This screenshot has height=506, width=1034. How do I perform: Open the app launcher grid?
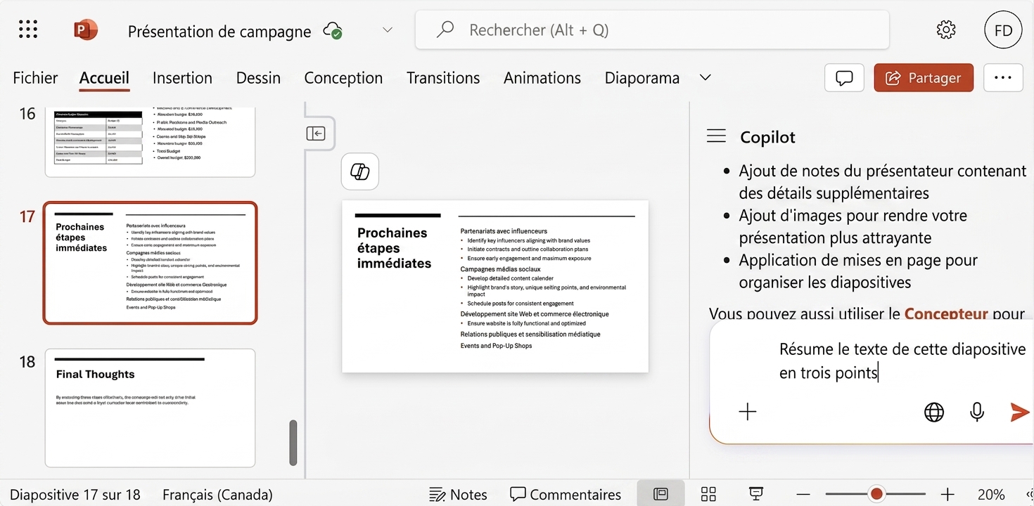point(28,30)
